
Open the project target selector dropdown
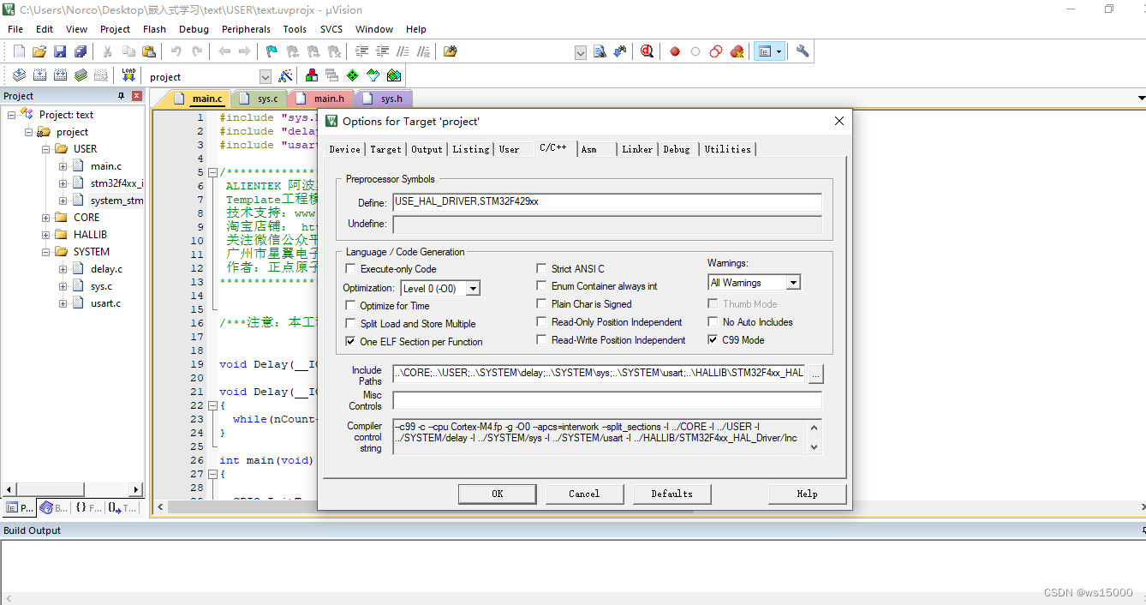265,76
